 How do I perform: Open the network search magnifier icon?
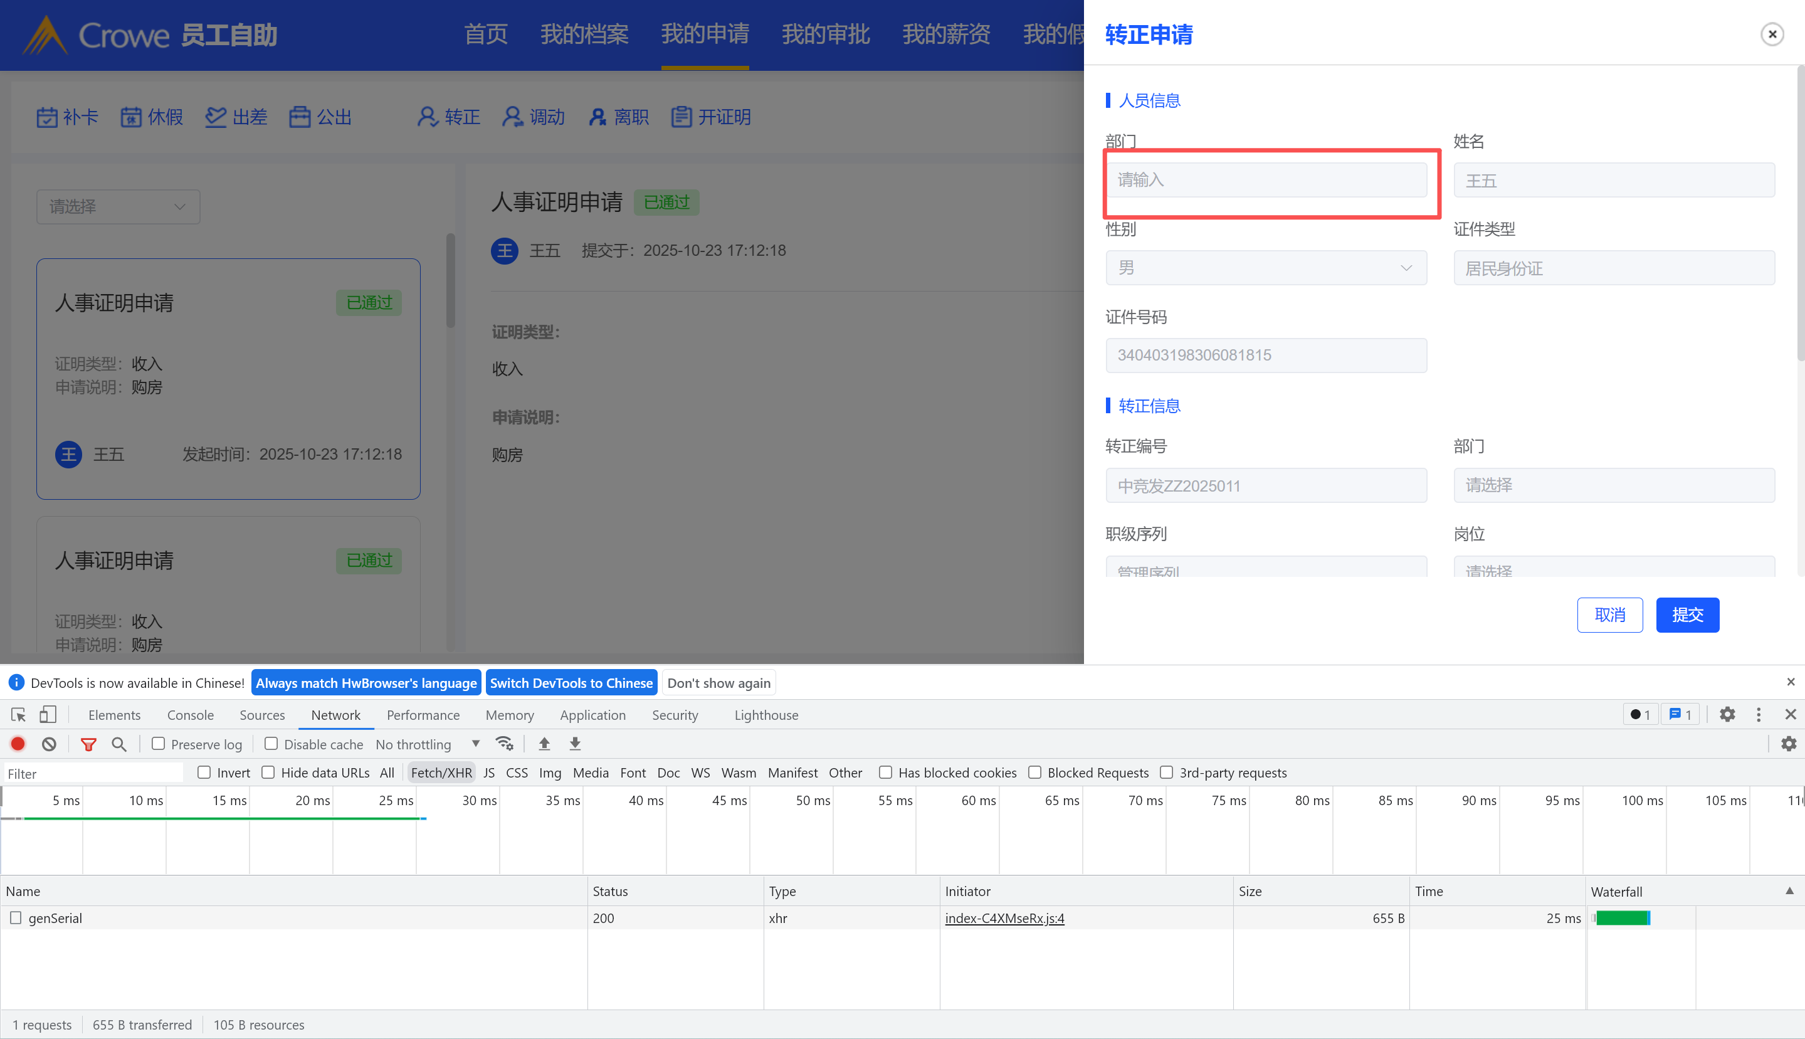pyautogui.click(x=119, y=744)
